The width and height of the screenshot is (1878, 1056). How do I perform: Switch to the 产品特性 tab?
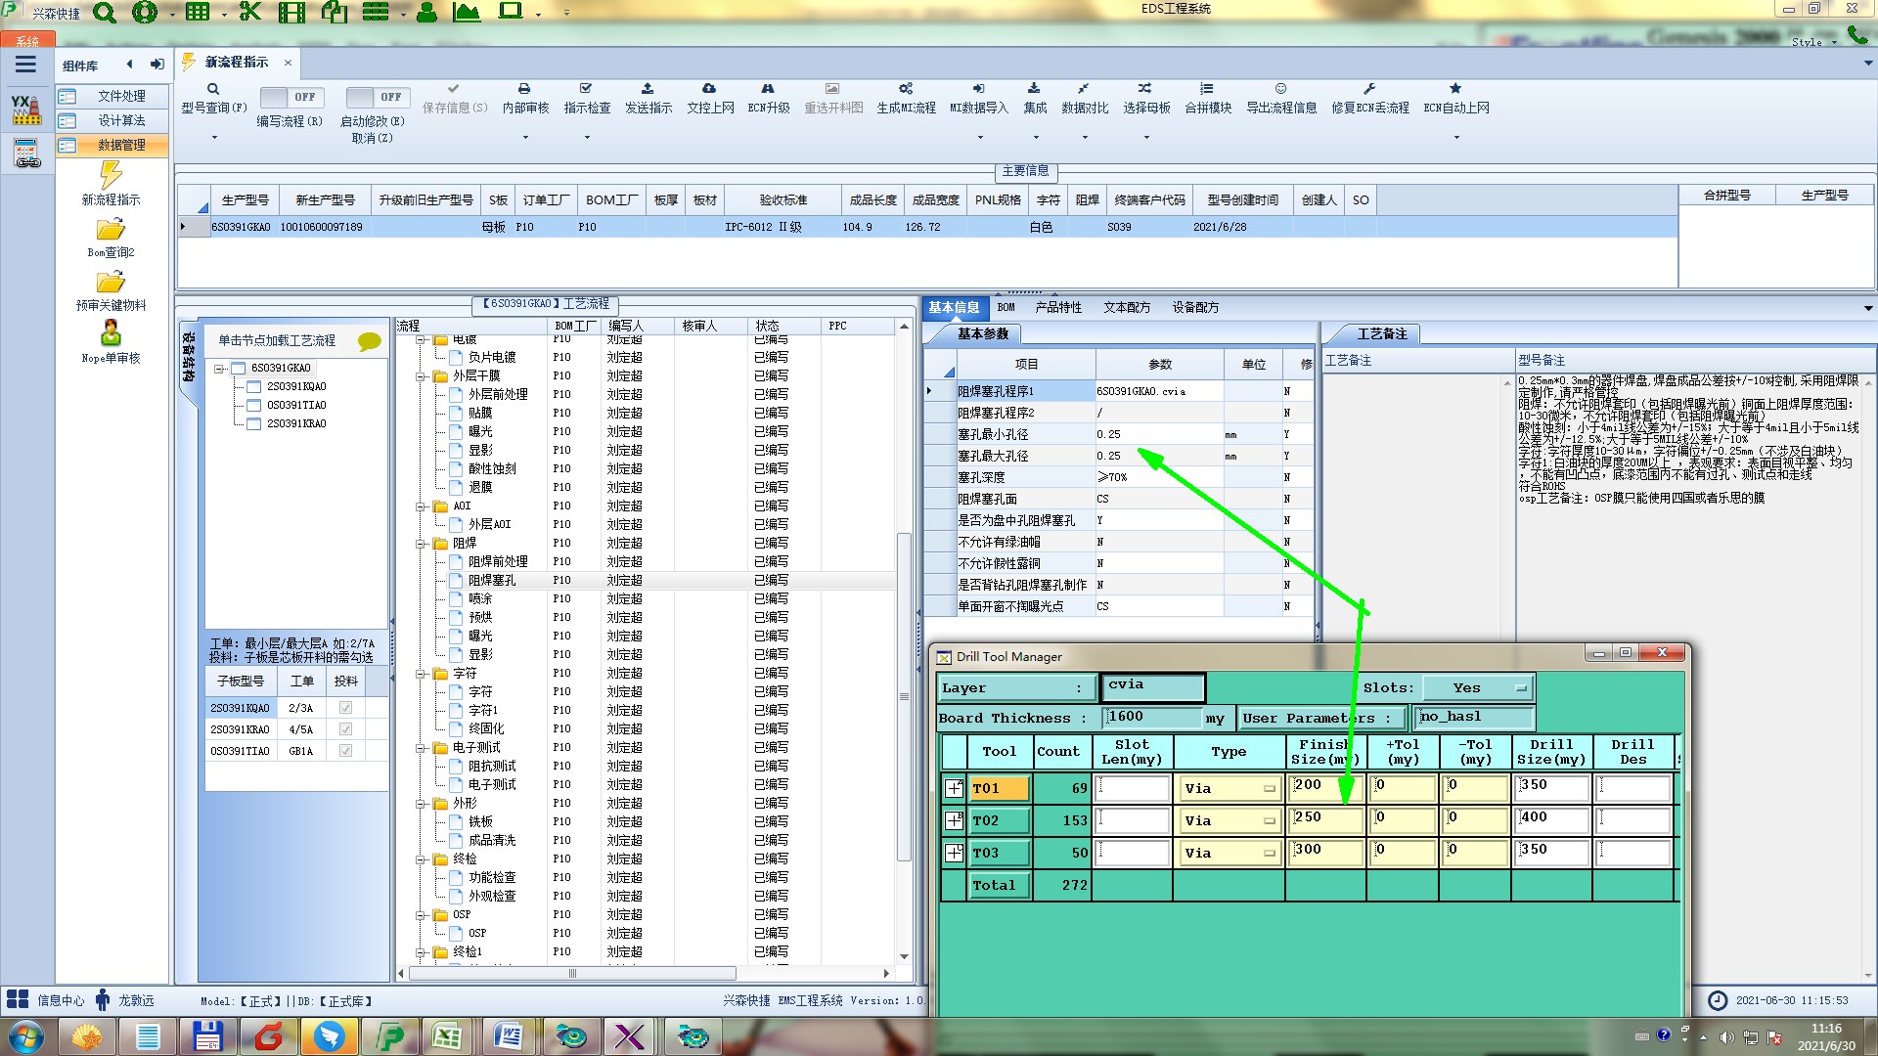click(1058, 308)
